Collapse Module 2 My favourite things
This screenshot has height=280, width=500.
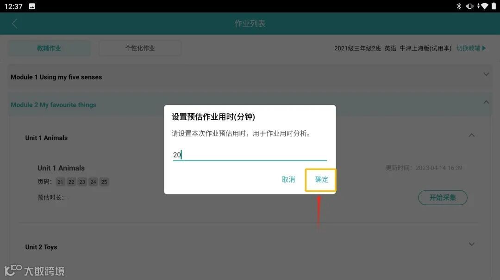[250, 105]
